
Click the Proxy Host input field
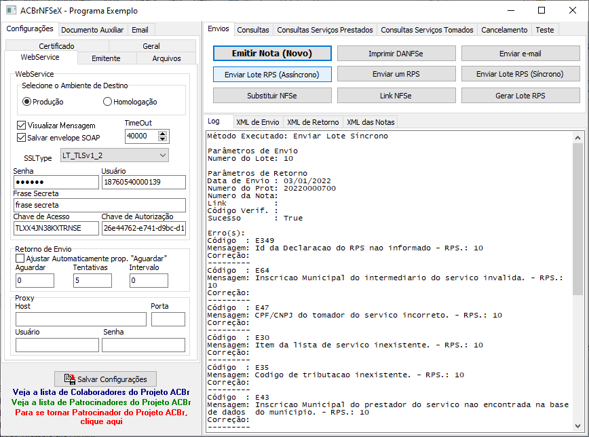coord(81,319)
